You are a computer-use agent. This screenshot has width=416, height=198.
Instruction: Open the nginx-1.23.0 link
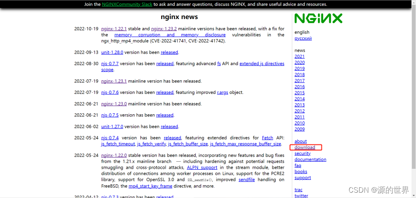[x=114, y=104]
